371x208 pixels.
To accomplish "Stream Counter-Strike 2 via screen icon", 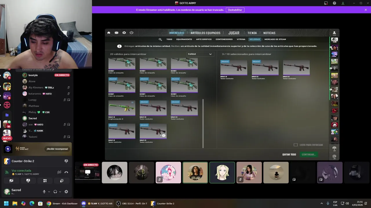I will [66, 161].
